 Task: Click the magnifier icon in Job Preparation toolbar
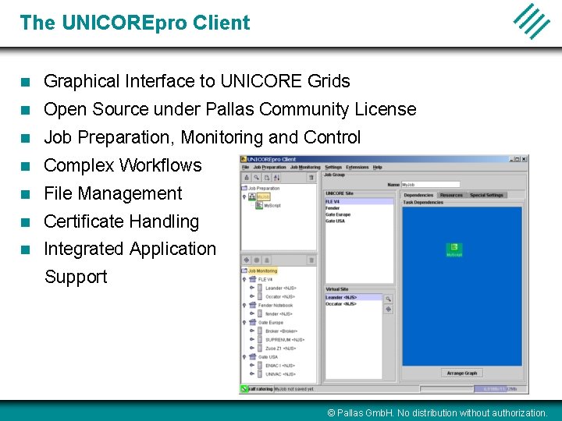(257, 177)
